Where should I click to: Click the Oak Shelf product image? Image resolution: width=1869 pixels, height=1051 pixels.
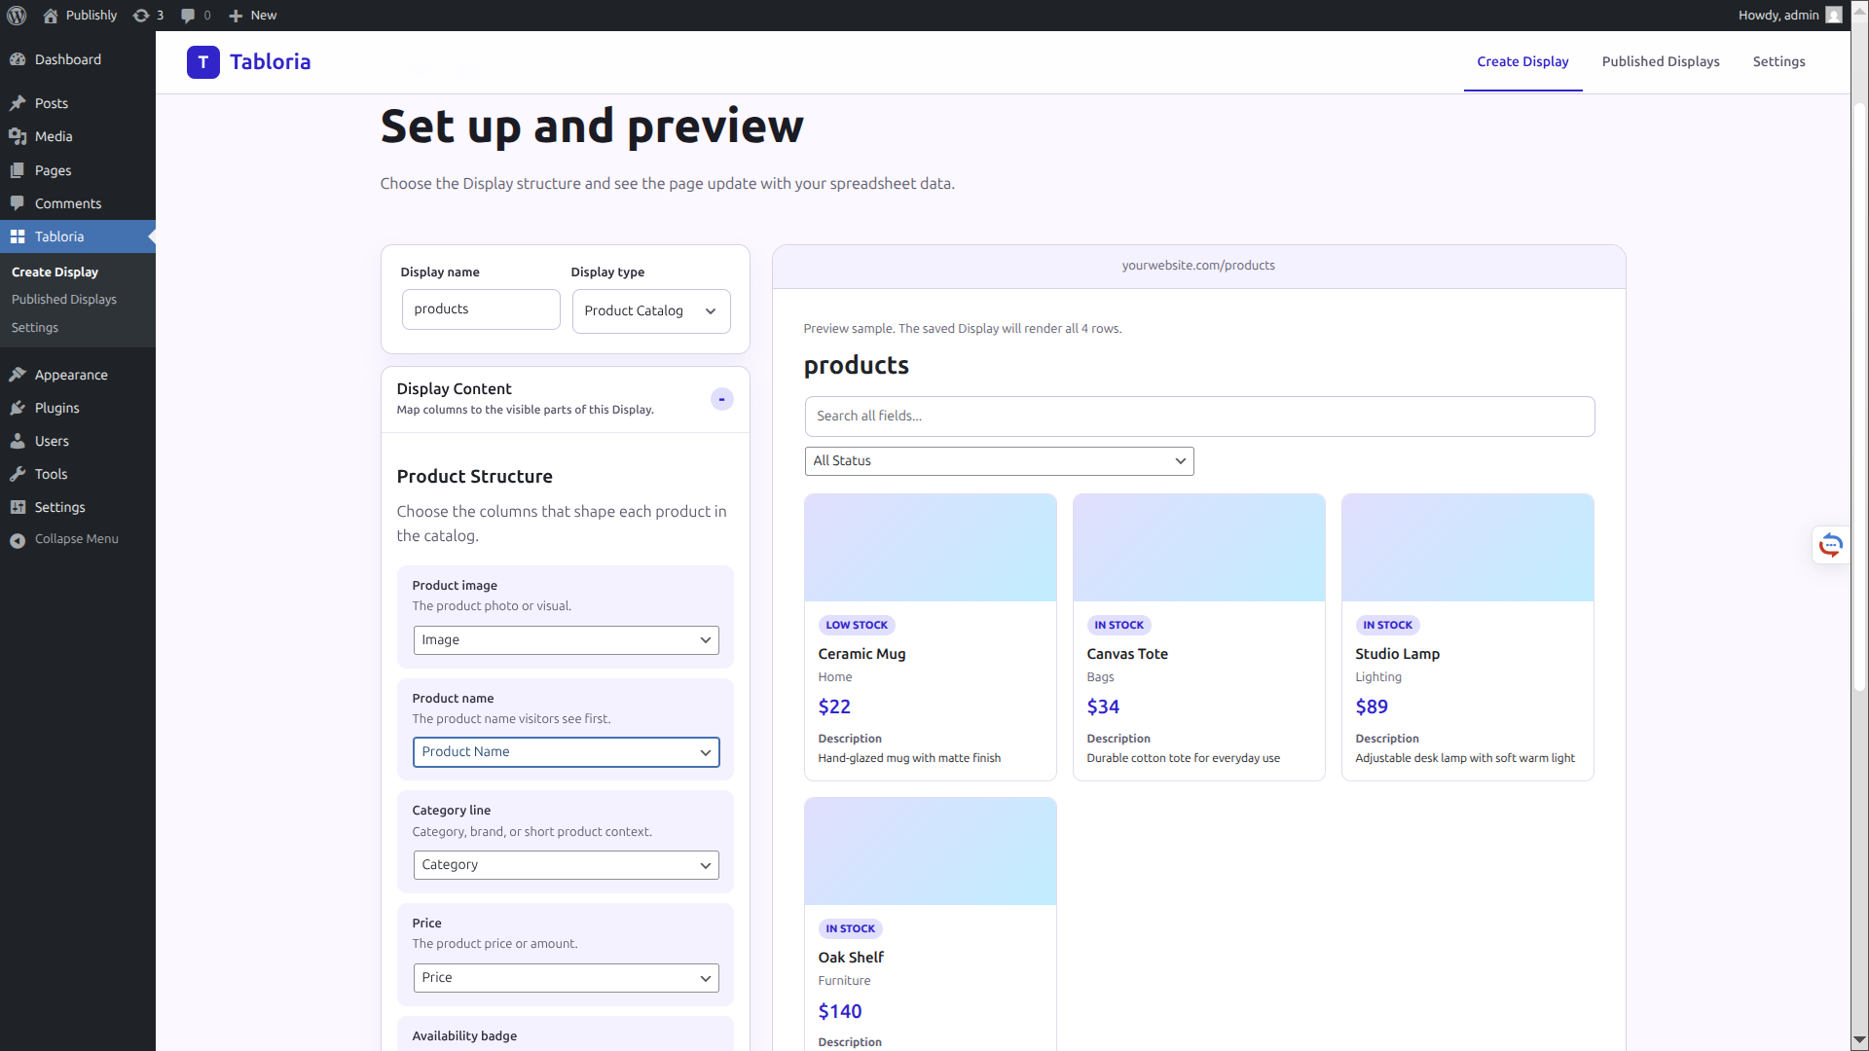point(930,852)
